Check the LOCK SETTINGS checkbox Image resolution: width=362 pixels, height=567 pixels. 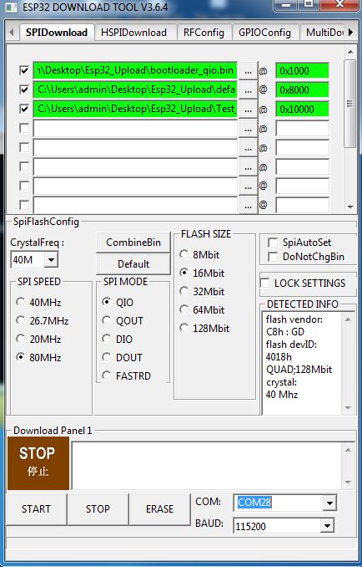pyautogui.click(x=265, y=283)
